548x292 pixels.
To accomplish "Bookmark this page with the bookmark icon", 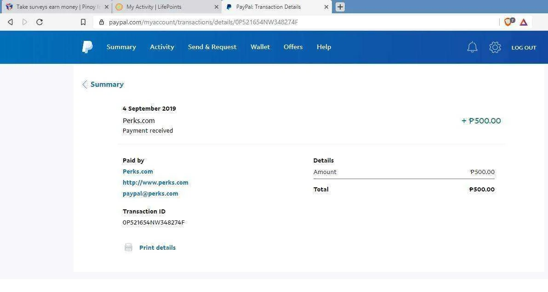I will coord(83,22).
